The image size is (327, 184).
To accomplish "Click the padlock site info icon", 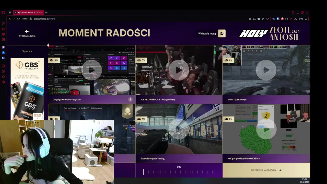I will (31, 19).
